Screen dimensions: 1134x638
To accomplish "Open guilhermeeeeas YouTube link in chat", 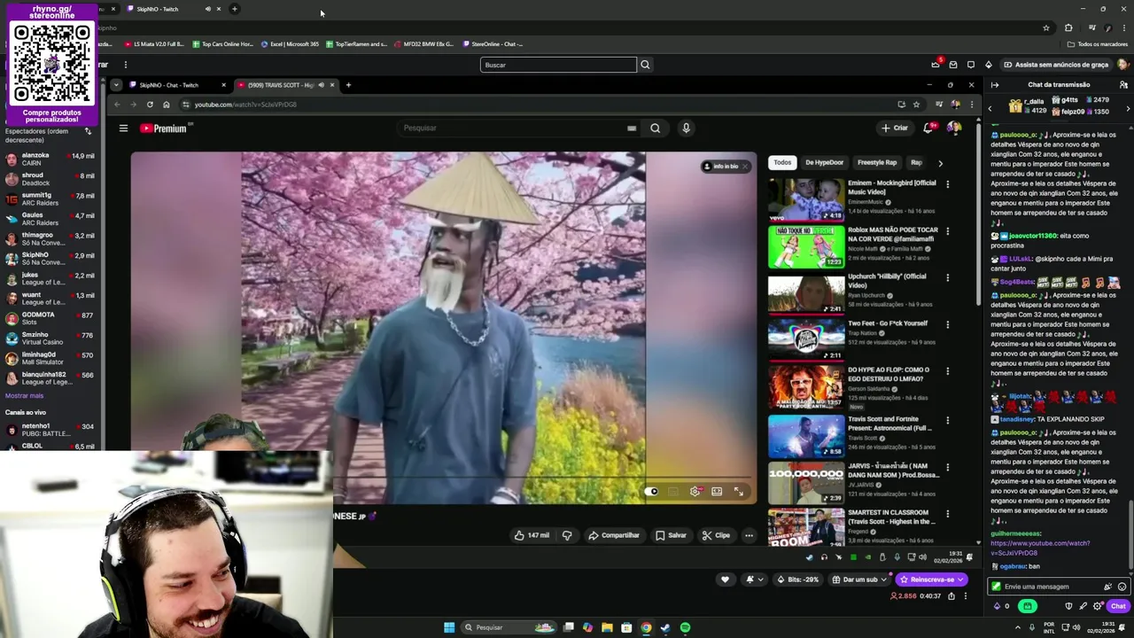I will pos(1040,548).
